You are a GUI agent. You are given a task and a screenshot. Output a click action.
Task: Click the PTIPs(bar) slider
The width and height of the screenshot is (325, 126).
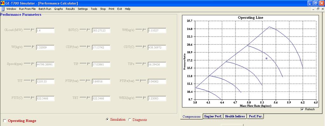pyautogui.click(x=141, y=81)
